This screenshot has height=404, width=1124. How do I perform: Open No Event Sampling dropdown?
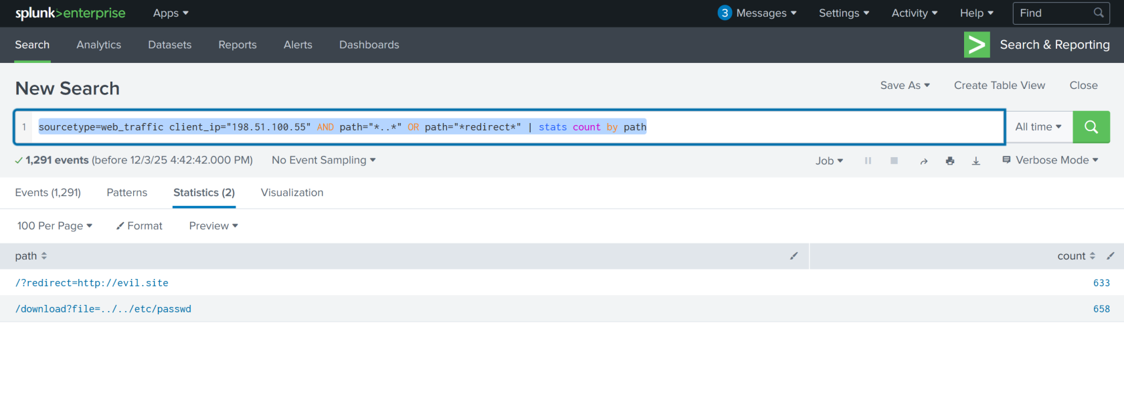324,161
